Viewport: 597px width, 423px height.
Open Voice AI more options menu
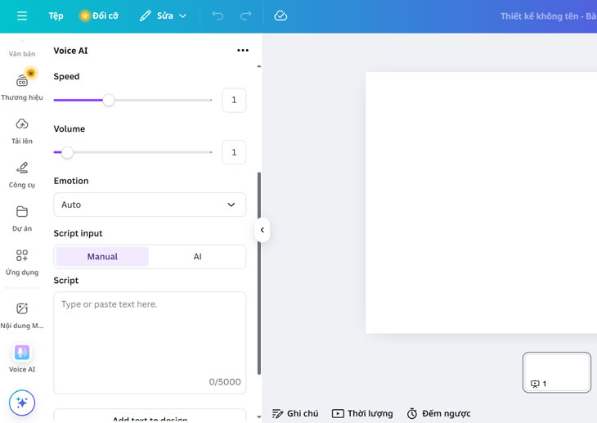242,51
